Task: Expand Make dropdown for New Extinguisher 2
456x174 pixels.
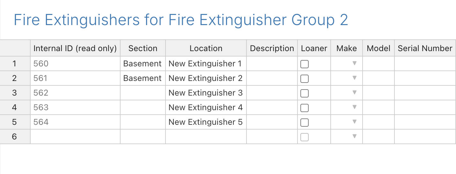Action: [x=354, y=78]
